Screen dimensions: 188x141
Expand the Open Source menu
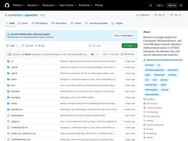tap(68, 5)
